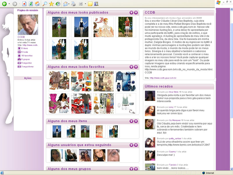The width and height of the screenshot is (233, 175).
Task: Click the star icon on looks publicados header
Action: point(131,13)
